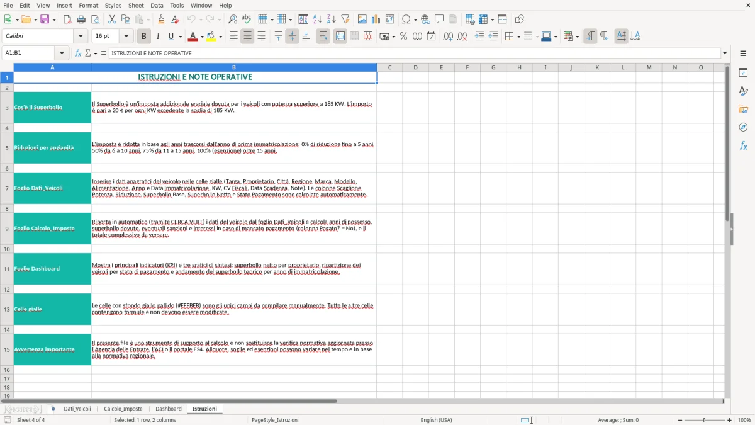Click the Save document icon
Viewport: 755px width, 425px height.
45,20
